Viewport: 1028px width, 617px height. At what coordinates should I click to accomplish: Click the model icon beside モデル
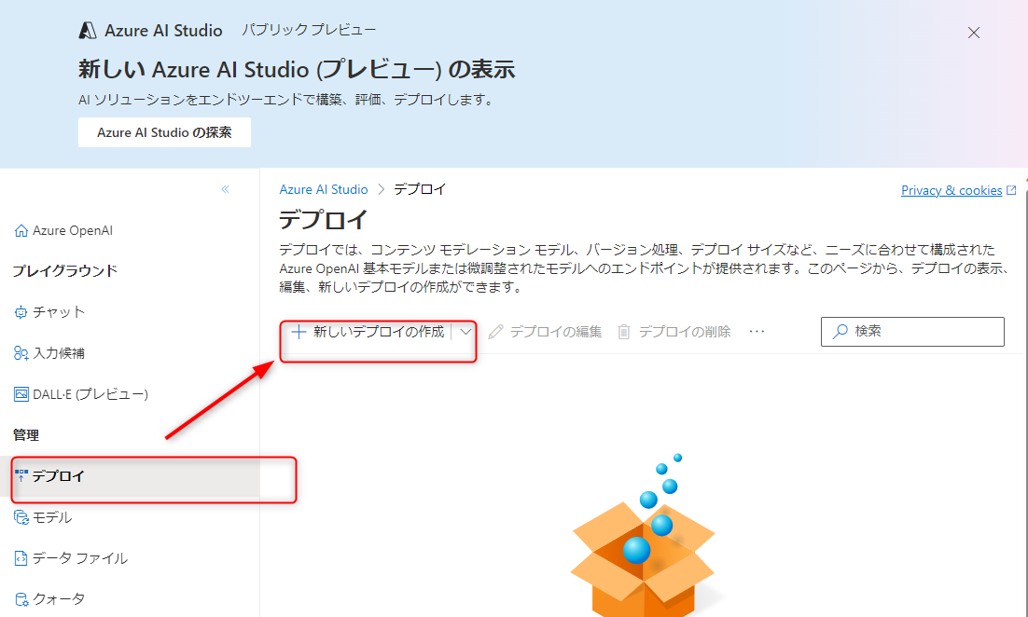click(x=21, y=517)
